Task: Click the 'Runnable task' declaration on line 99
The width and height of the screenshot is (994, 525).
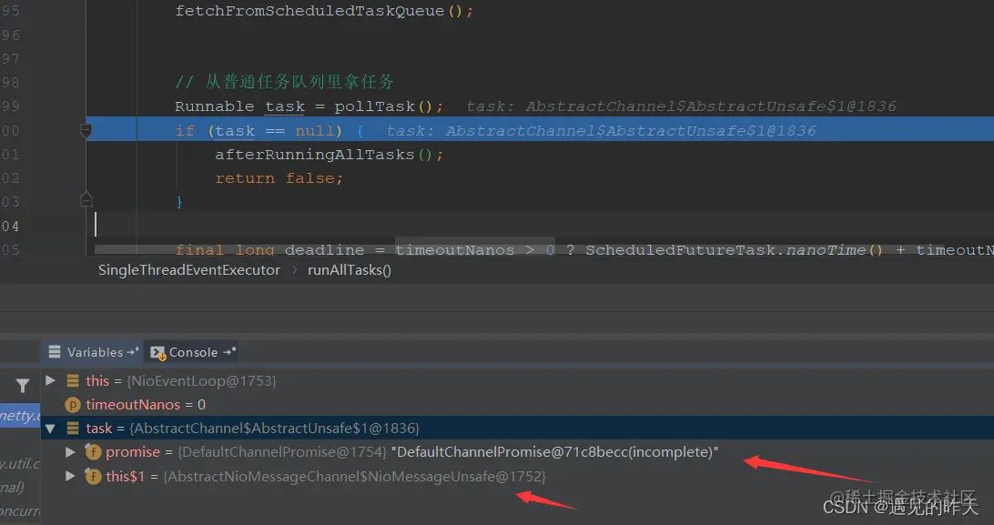Action: (x=239, y=106)
